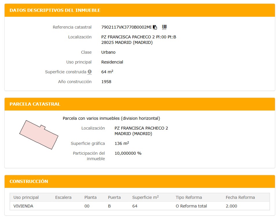Viewport: 279px width, 217px height.
Task: Click the 10,000000 % participation value
Action: click(128, 153)
